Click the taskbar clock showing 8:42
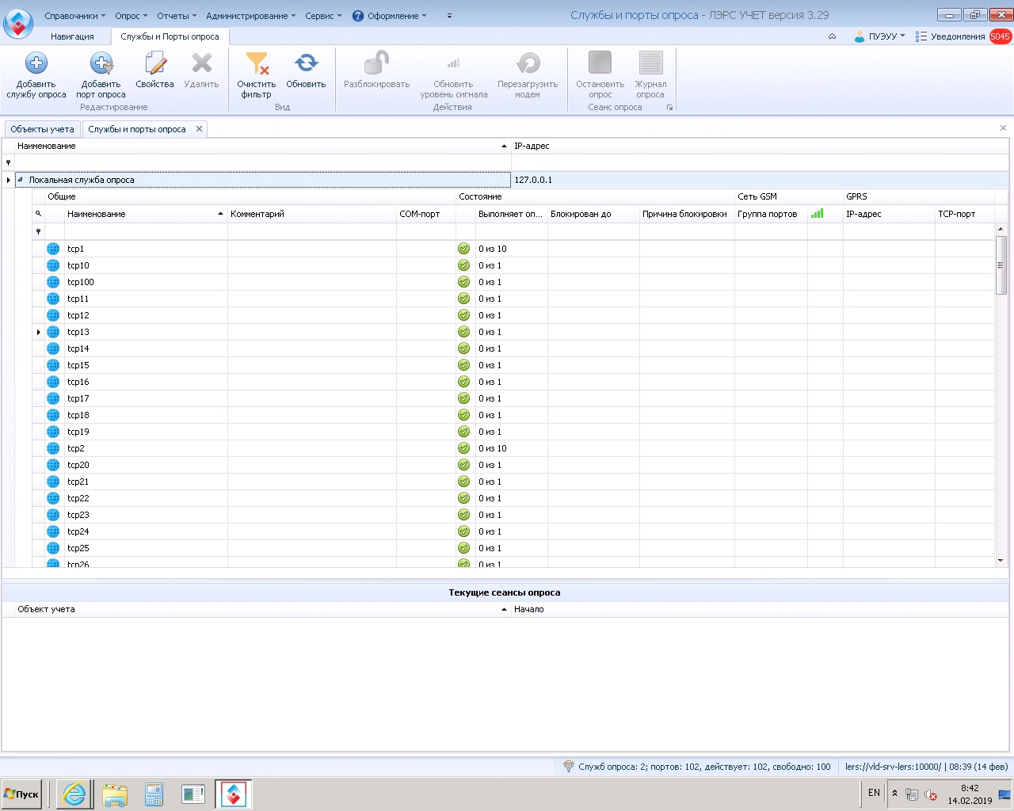 [970, 794]
